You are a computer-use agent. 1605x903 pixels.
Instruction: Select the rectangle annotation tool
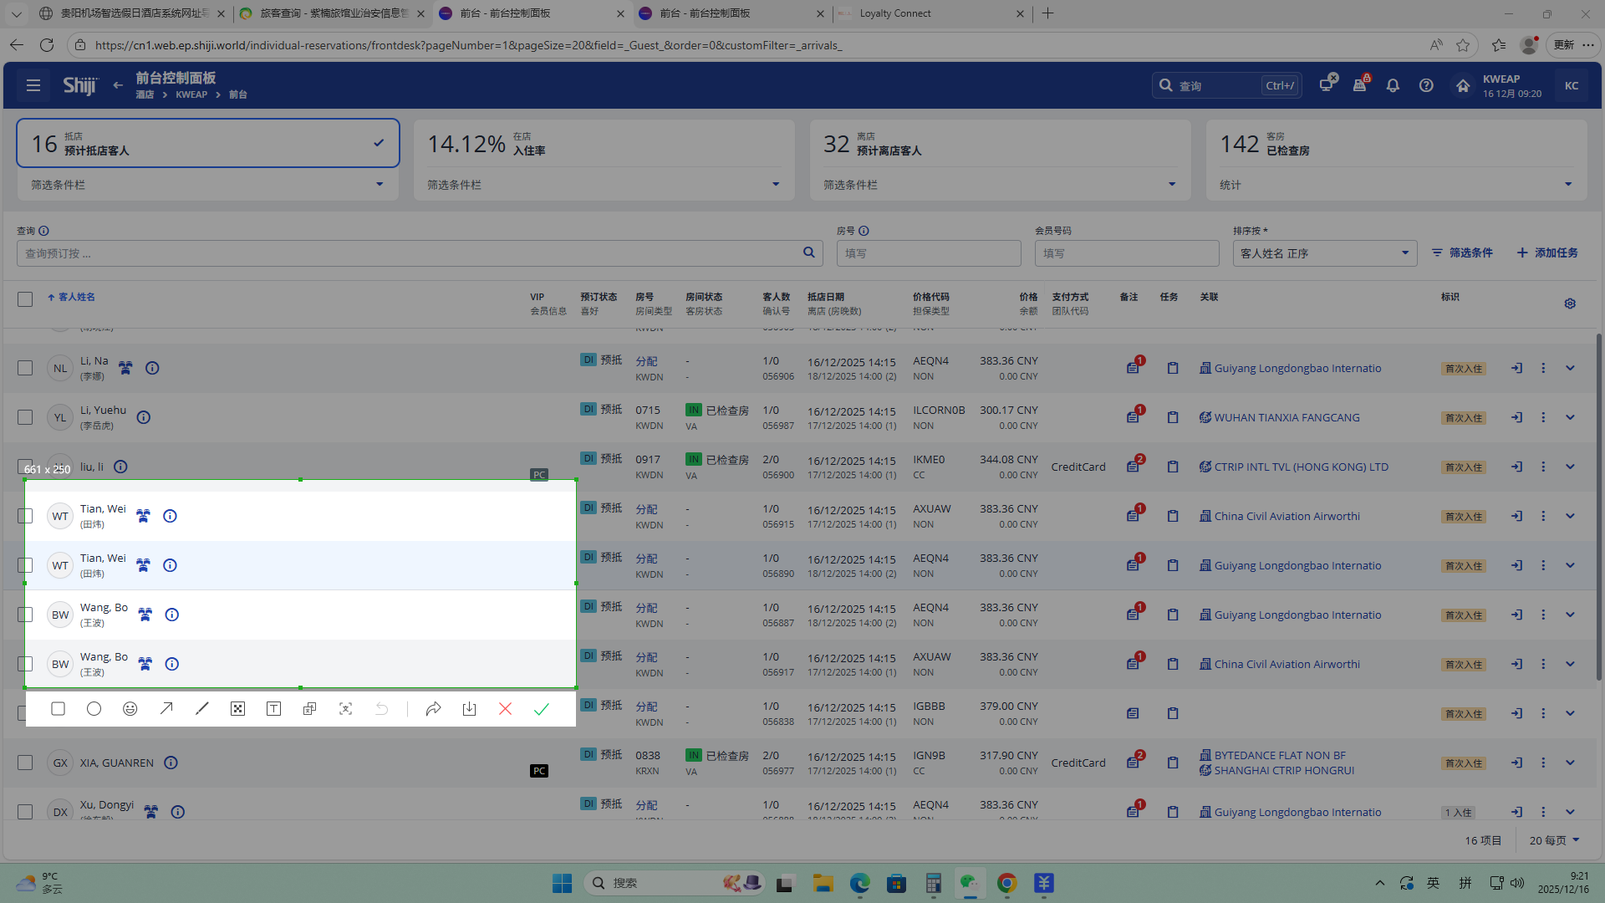[58, 709]
